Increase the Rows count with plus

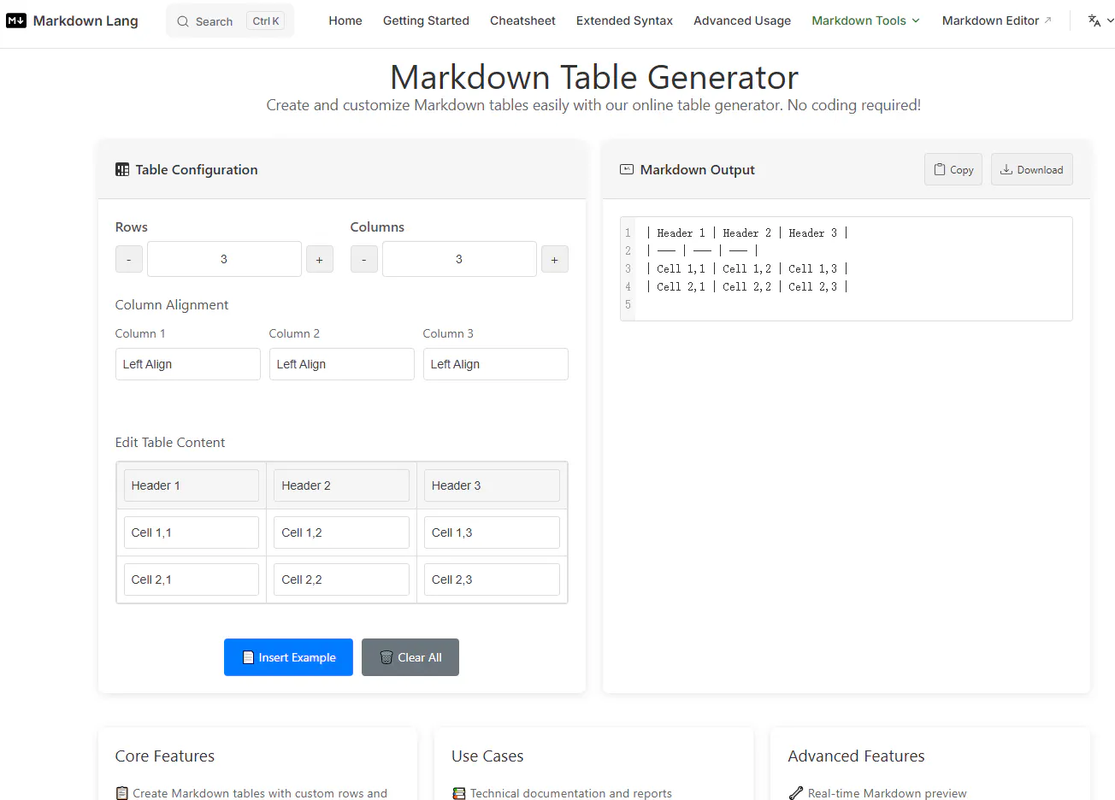[x=320, y=259]
